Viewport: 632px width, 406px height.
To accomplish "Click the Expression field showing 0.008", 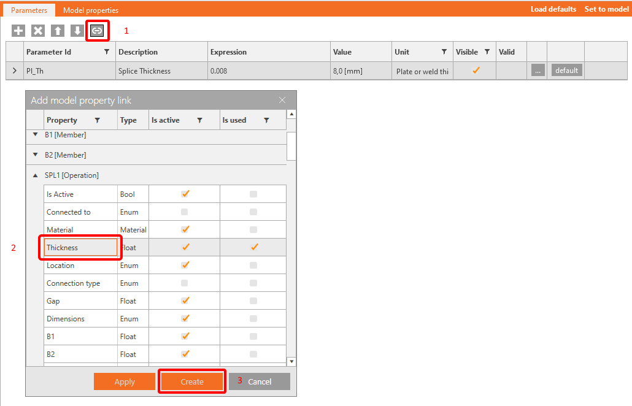I will pos(268,71).
